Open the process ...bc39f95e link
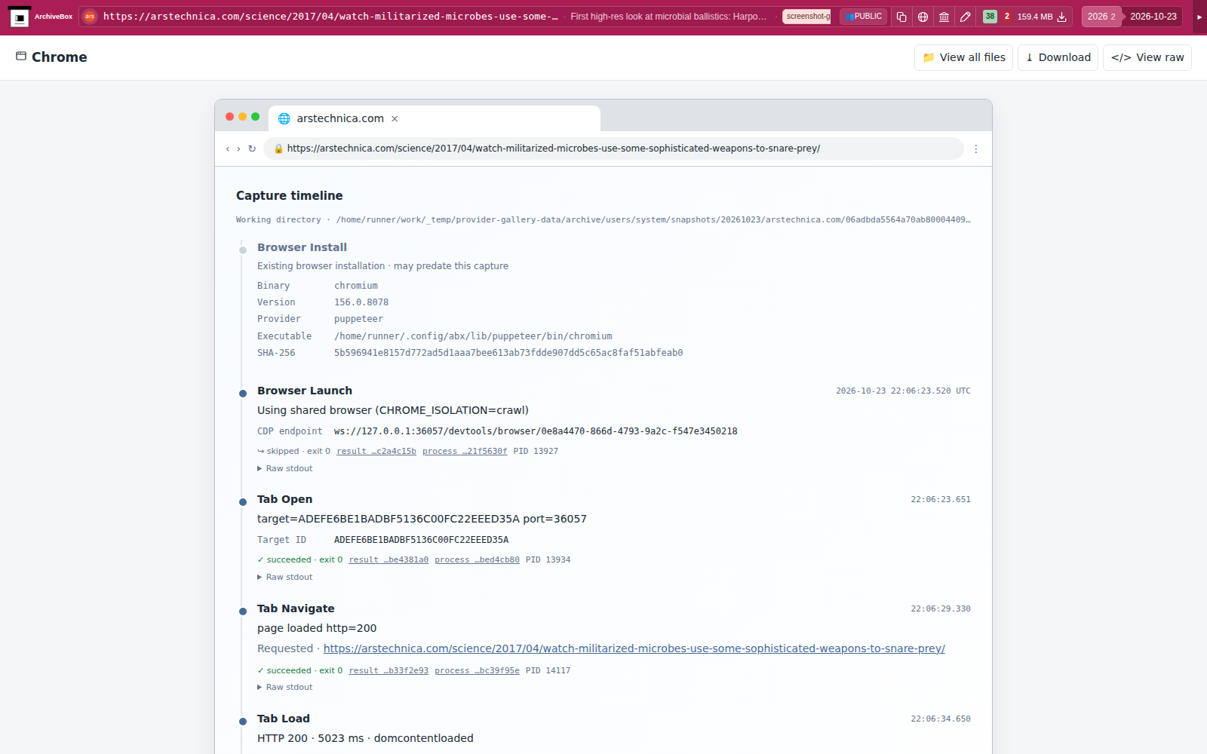The image size is (1207, 754). tap(477, 671)
